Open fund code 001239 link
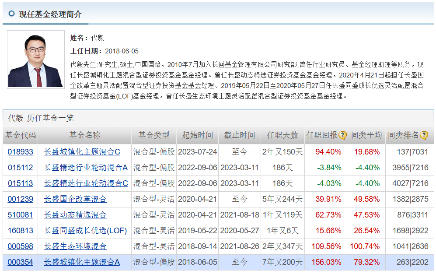The width and height of the screenshot is (436, 274). [20, 199]
